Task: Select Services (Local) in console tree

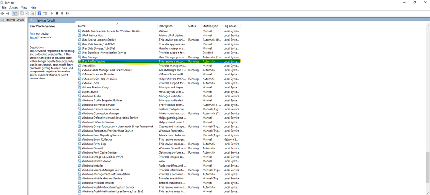Action: 12,20
